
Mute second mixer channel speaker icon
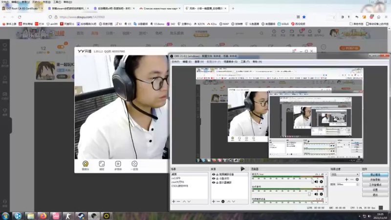(x=316, y=194)
